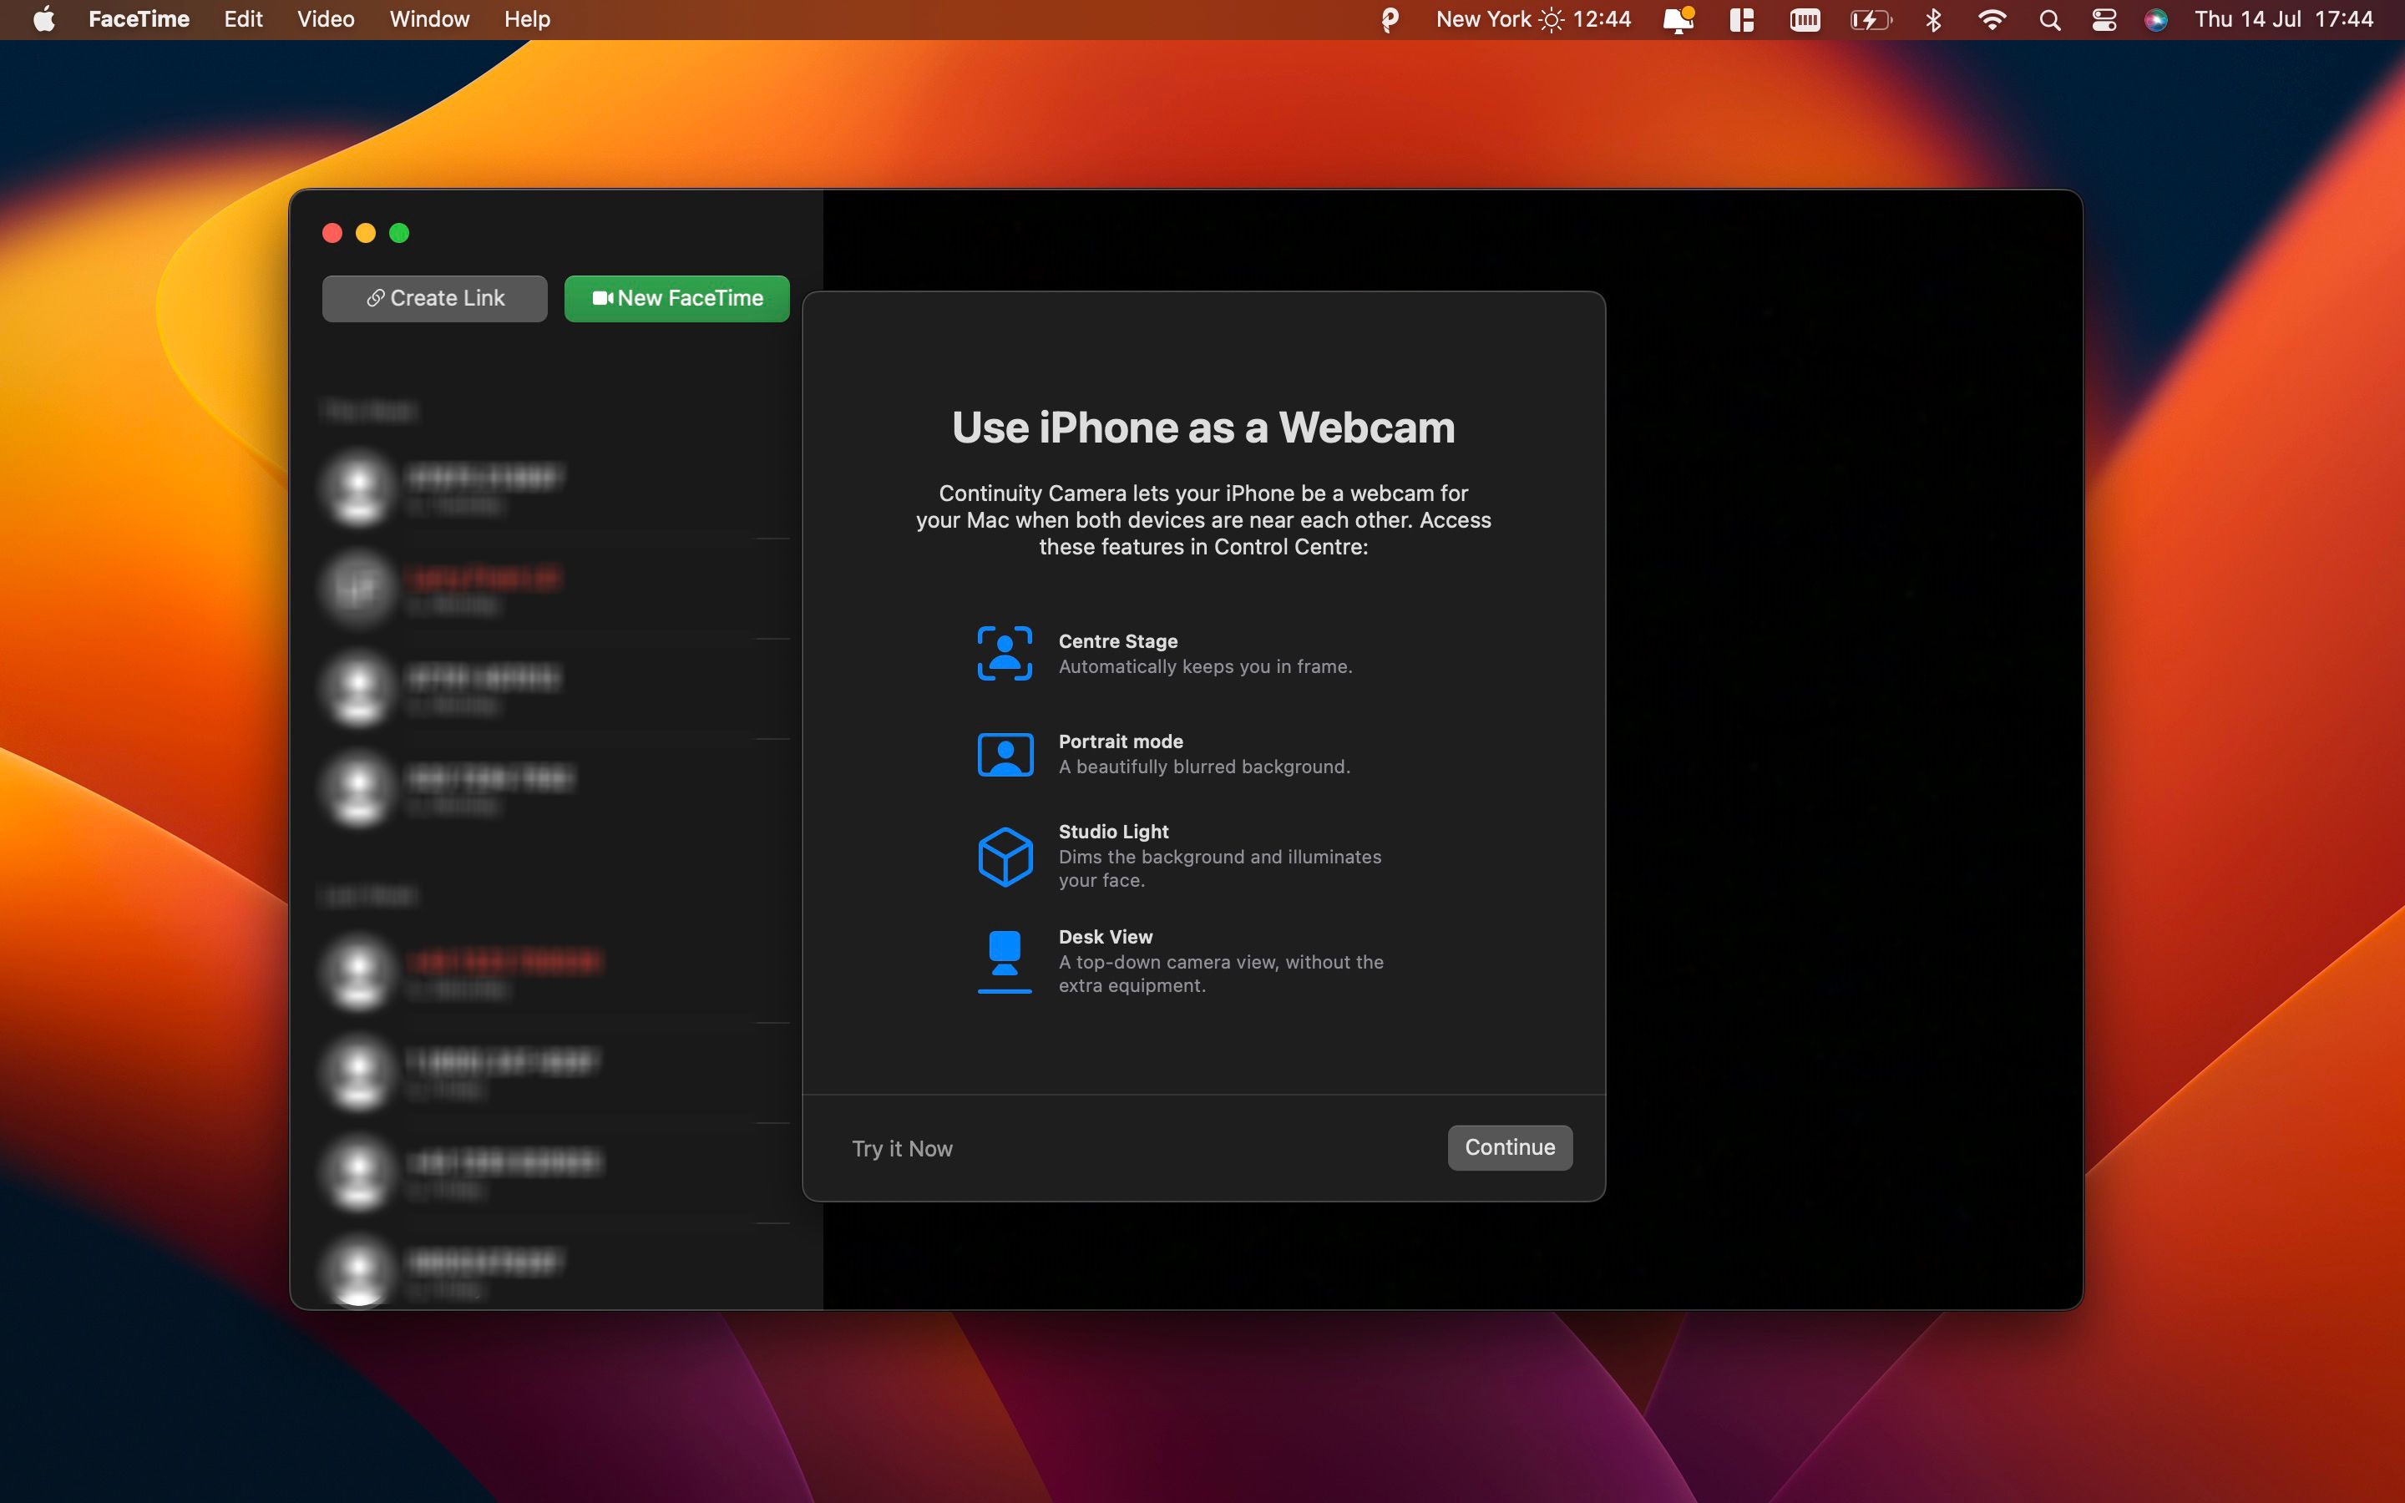Open the Control Centre menu bar icon

click(2104, 20)
